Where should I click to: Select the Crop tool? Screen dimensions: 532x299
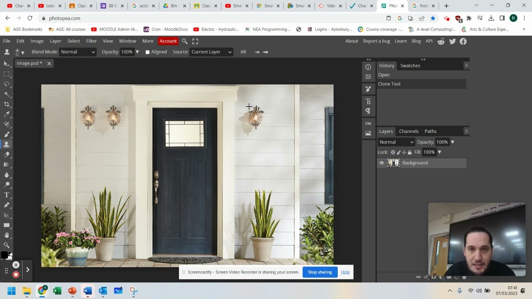point(7,104)
